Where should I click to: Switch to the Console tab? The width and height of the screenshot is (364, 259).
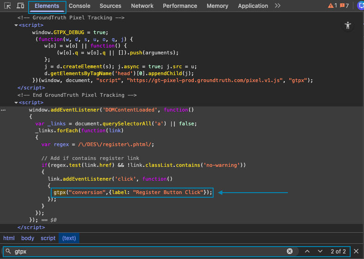point(79,6)
